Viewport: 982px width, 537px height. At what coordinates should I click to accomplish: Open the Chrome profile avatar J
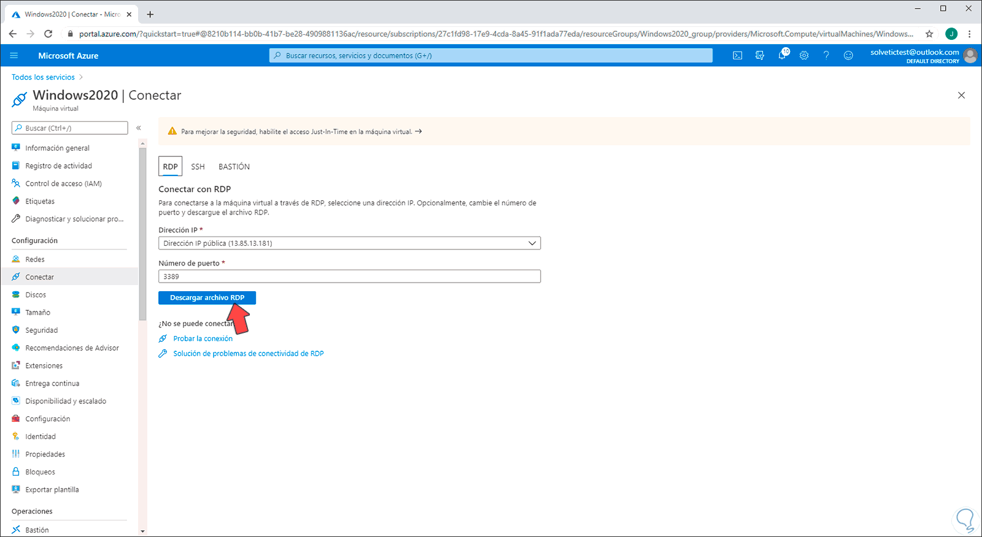click(951, 34)
